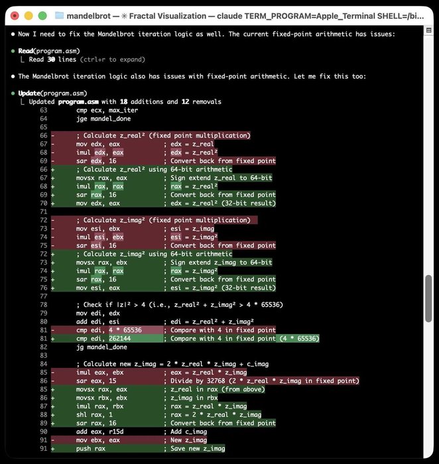Click the 'Check if |z|² > 4' comment line
Image resolution: width=439 pixels, height=464 pixels.
tap(180, 305)
